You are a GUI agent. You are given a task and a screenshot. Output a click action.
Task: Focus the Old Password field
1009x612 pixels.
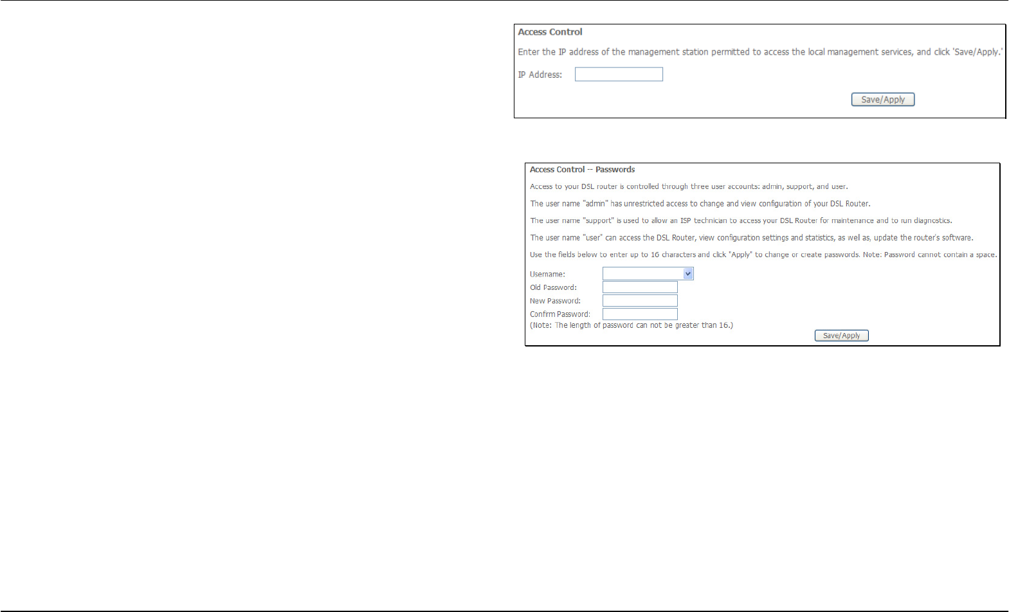tap(640, 287)
